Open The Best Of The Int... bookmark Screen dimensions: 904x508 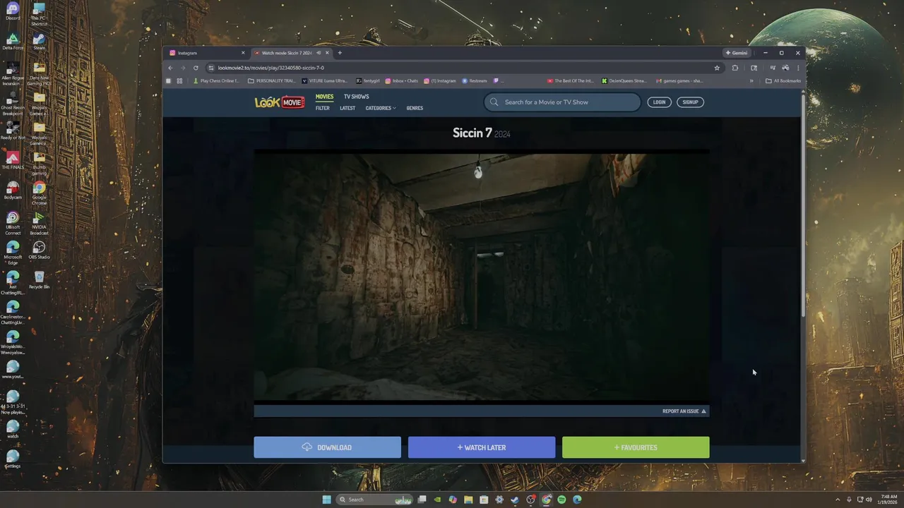[571, 80]
